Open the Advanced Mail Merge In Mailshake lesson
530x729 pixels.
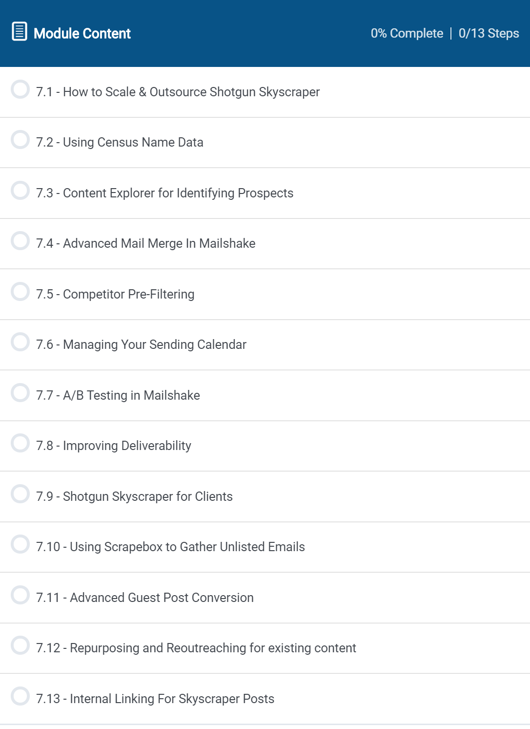[145, 244]
